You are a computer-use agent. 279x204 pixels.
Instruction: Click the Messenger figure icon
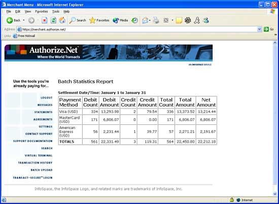pyautogui.click(x=197, y=20)
